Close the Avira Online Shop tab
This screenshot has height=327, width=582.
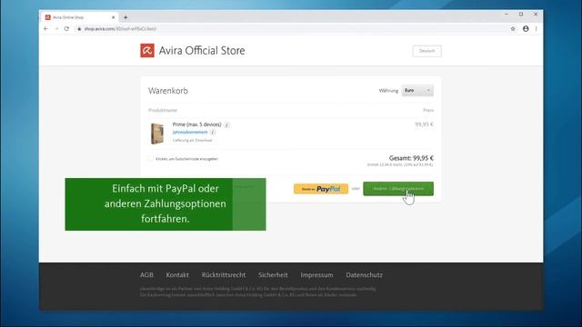[x=113, y=17]
